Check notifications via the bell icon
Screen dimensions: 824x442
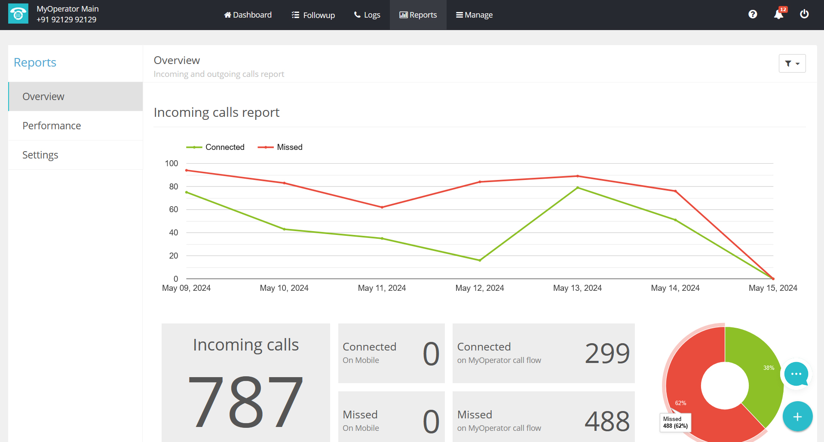pyautogui.click(x=778, y=14)
